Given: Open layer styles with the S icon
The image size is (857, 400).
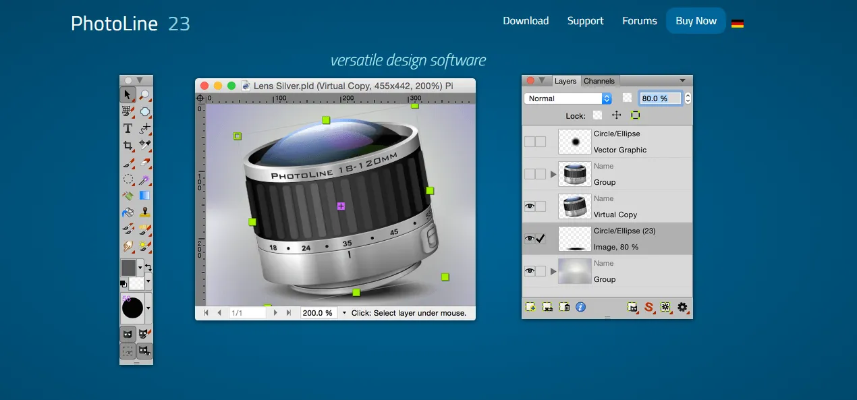Looking at the screenshot, I should pyautogui.click(x=649, y=307).
